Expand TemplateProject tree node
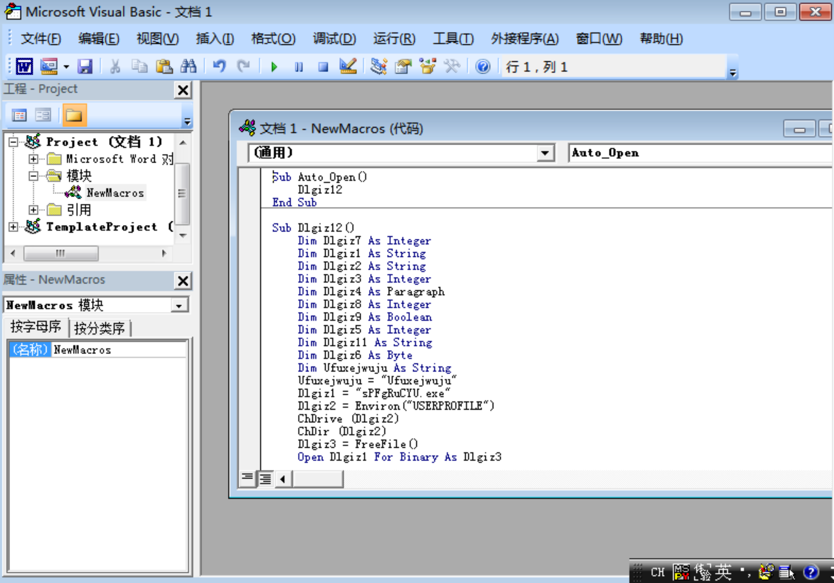Viewport: 834px width, 583px height. pos(13,227)
